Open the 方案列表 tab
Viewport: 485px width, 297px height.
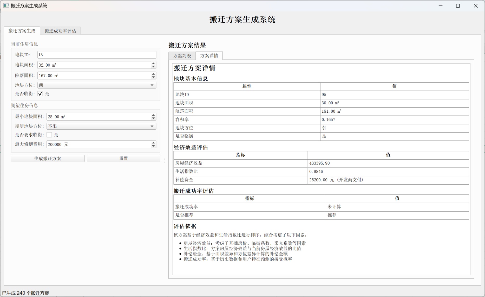click(x=182, y=56)
